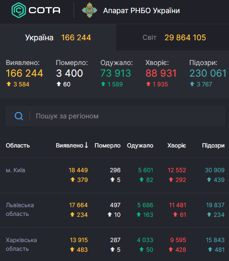Viewport: 229px width, 261px height.
Task: Select the м. Київ row
Action: tap(115, 175)
